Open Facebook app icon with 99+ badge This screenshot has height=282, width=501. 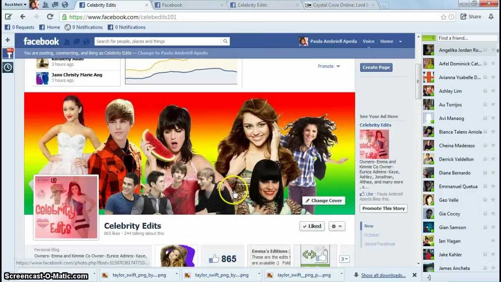[8, 53]
